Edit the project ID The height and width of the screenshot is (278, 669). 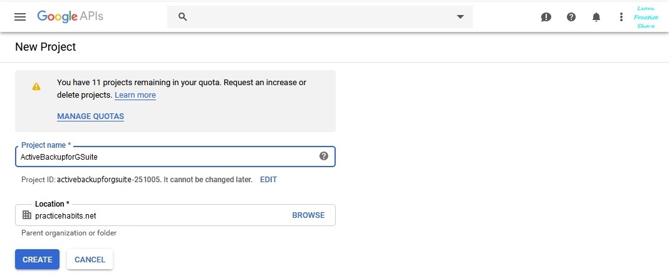[x=268, y=180]
